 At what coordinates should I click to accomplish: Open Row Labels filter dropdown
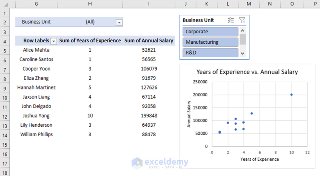click(54, 41)
